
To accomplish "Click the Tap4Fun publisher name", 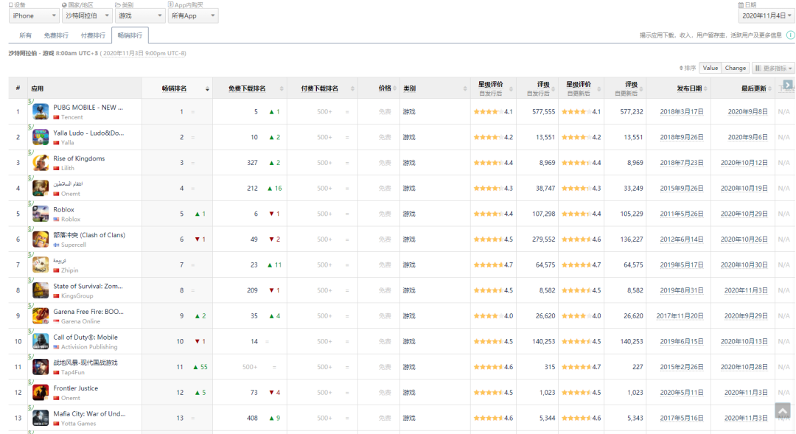I will (72, 373).
